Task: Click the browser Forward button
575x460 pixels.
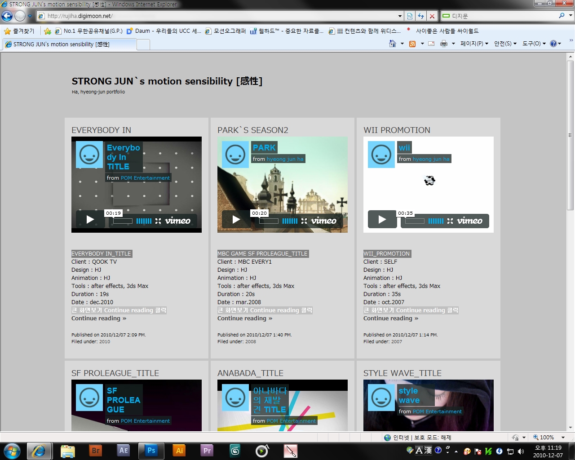Action: pyautogui.click(x=20, y=16)
